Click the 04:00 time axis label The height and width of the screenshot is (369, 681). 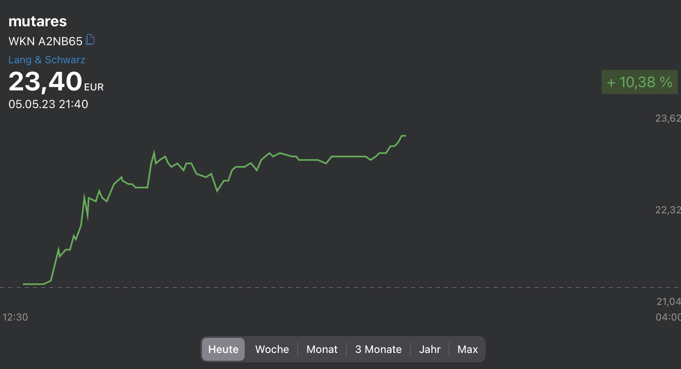[668, 317]
